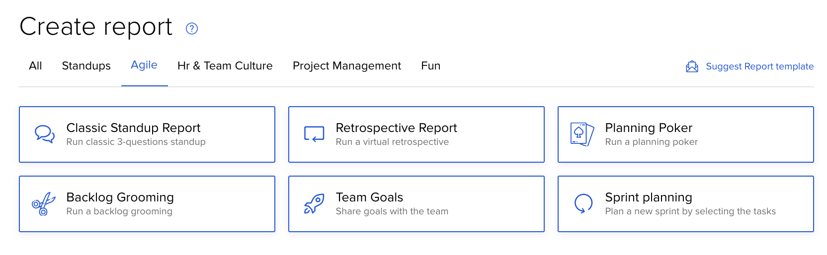Show the Project Management templates tab
This screenshot has height=255, width=827.
[x=347, y=66]
